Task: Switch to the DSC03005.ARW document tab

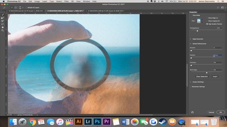Action: coord(106,11)
